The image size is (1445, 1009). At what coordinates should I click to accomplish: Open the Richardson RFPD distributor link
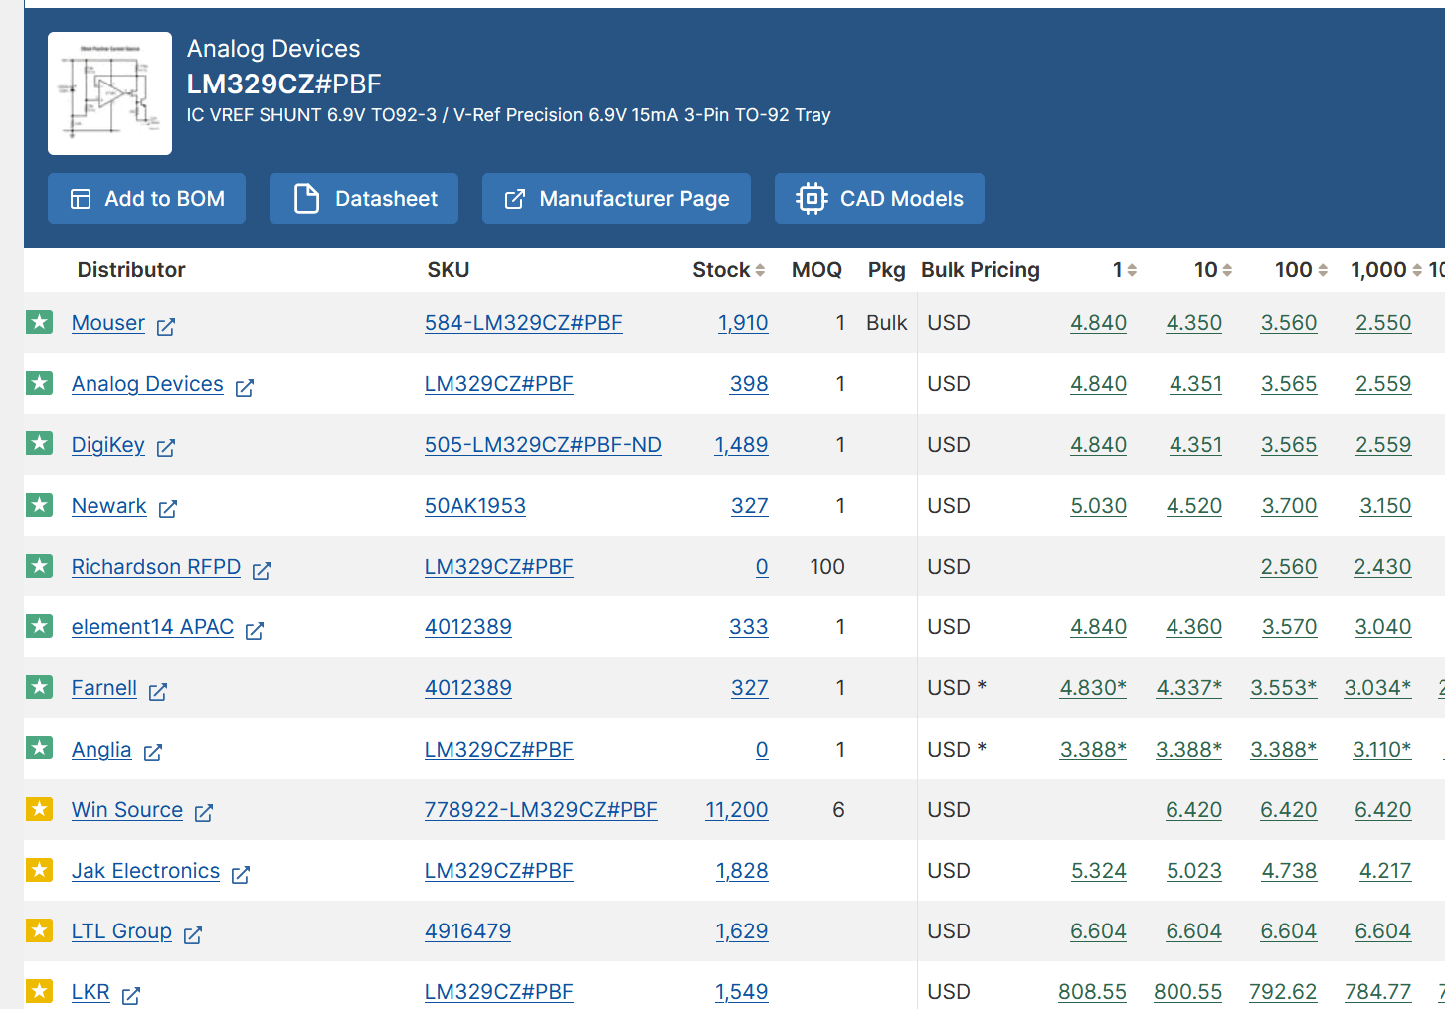[156, 567]
